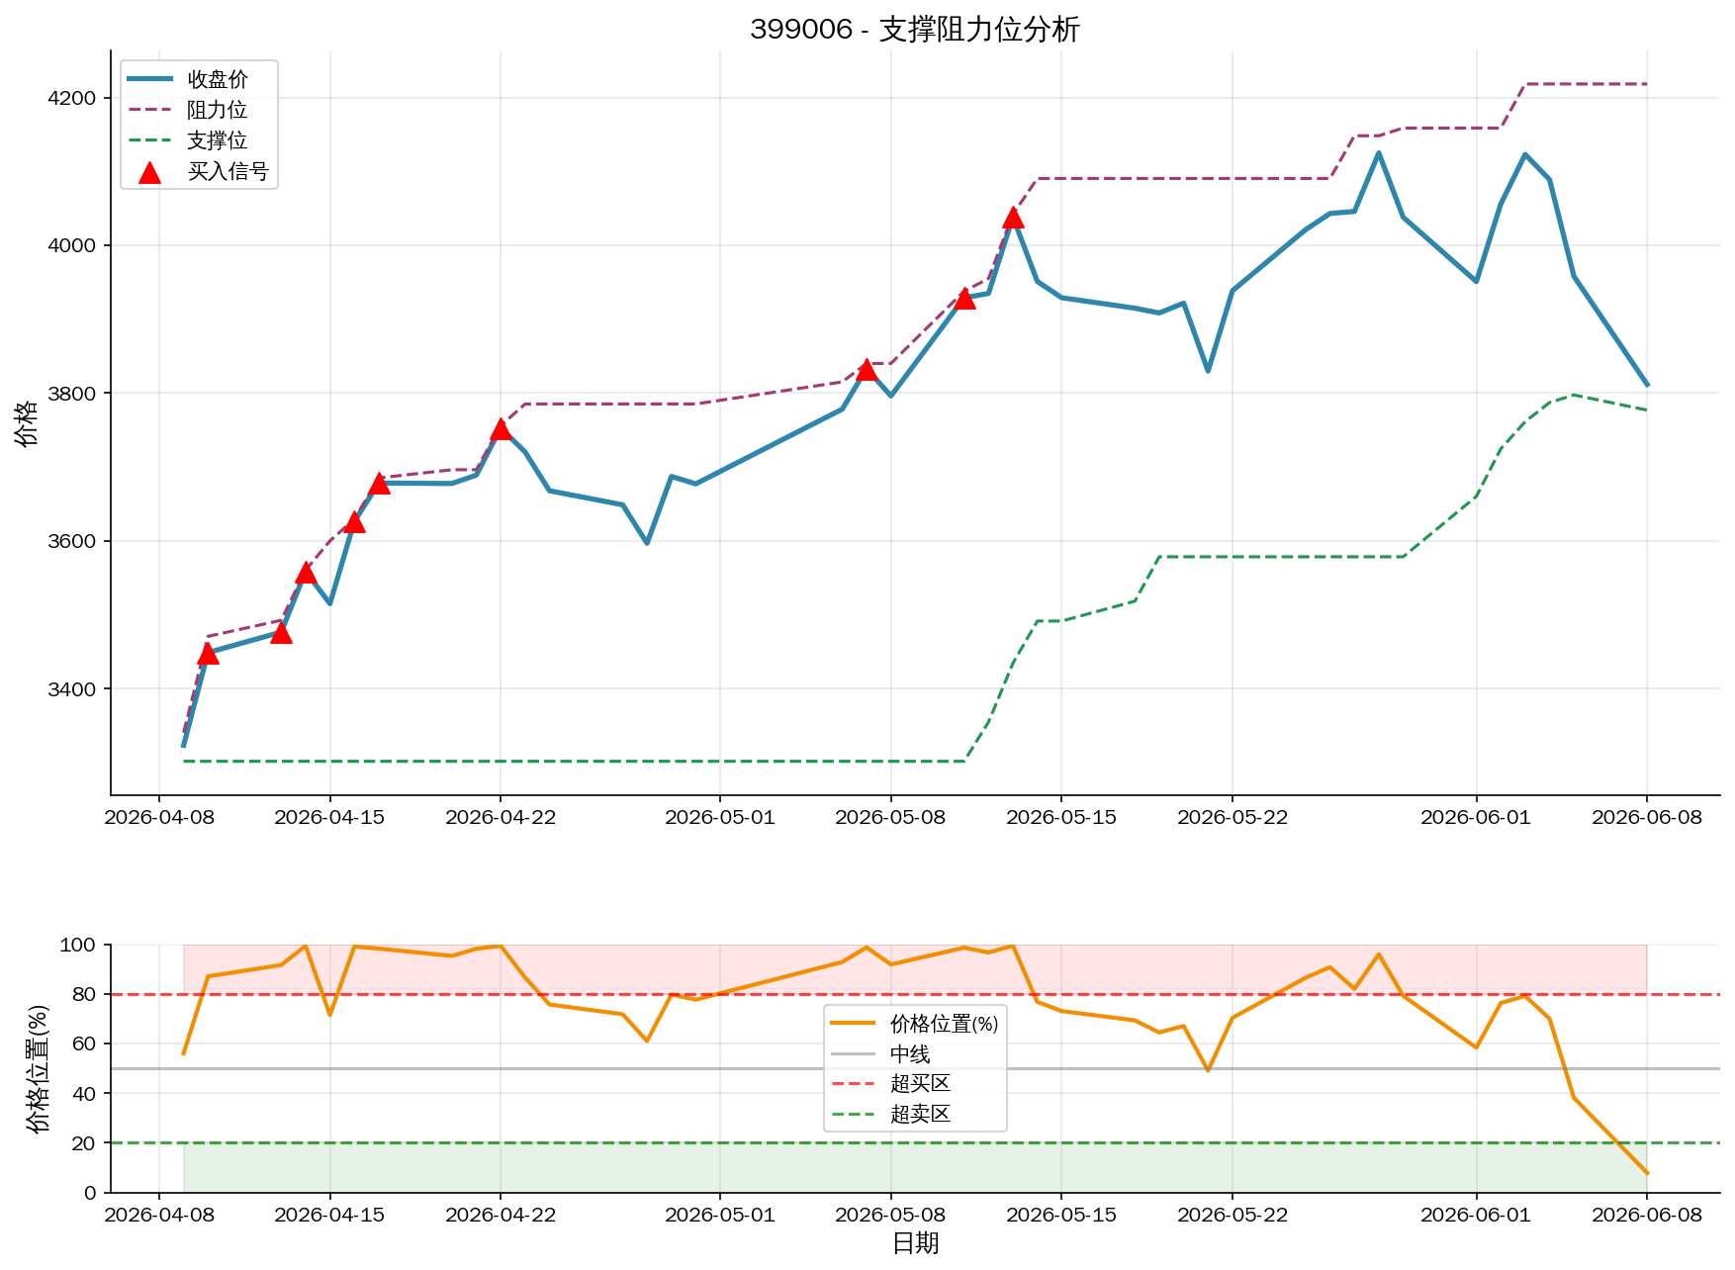Viewport: 1735px width, 1270px height.
Task: Click the buy signal triangle near 3930 in mid-May
Action: point(964,298)
